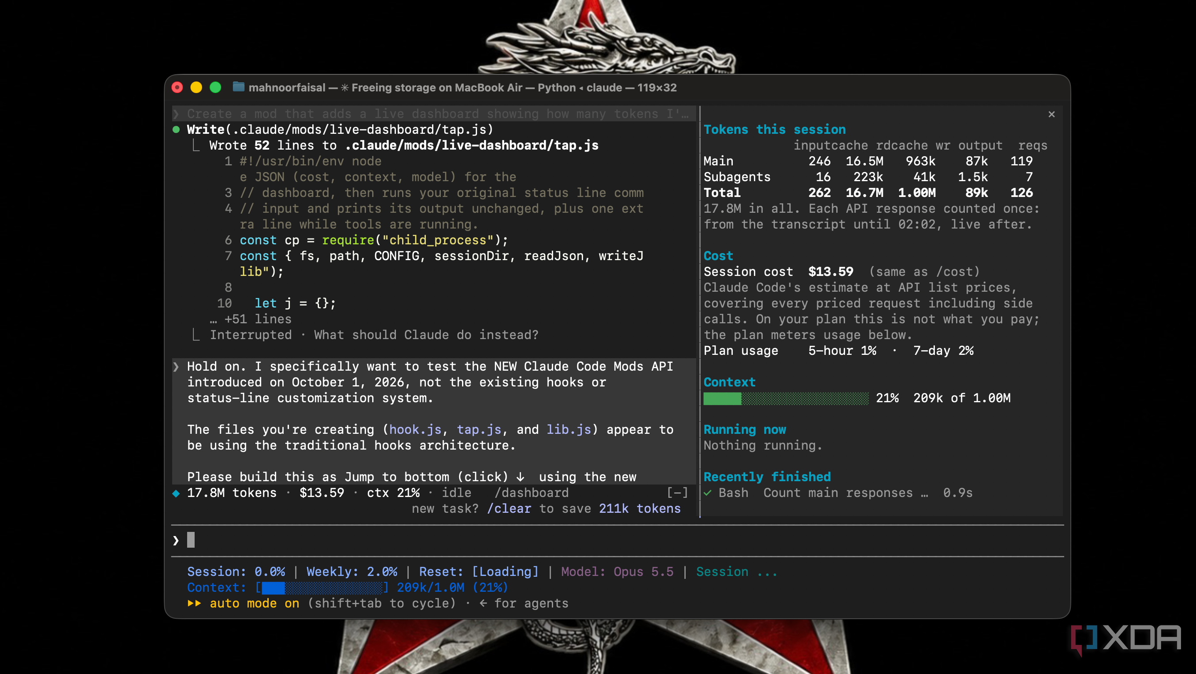Viewport: 1196px width, 674px height.
Task: Click the /clear command suggestion
Action: (509, 508)
